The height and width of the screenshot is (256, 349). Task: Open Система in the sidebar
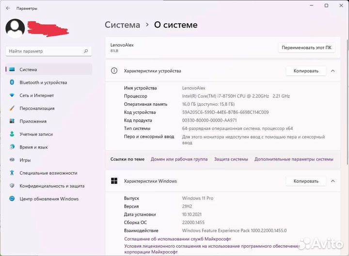pyautogui.click(x=49, y=69)
